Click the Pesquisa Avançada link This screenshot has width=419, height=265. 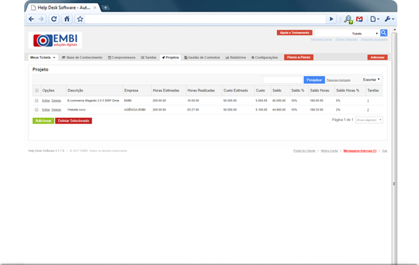coord(338,80)
